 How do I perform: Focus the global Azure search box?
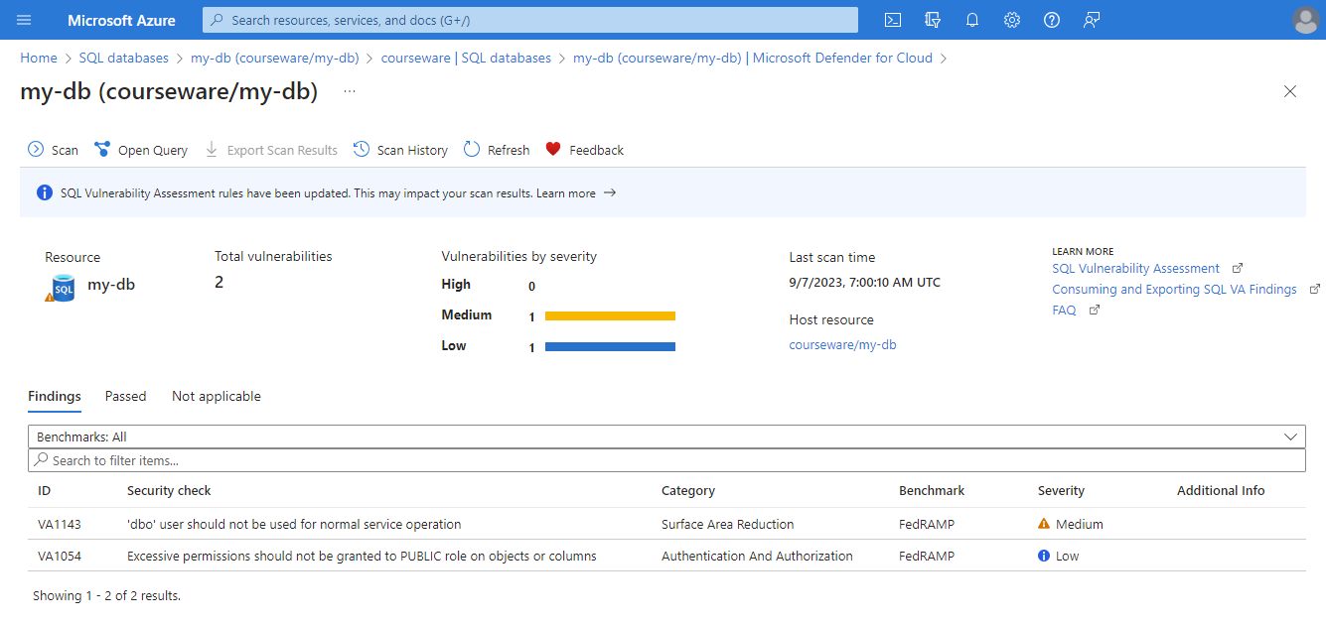coord(530,20)
